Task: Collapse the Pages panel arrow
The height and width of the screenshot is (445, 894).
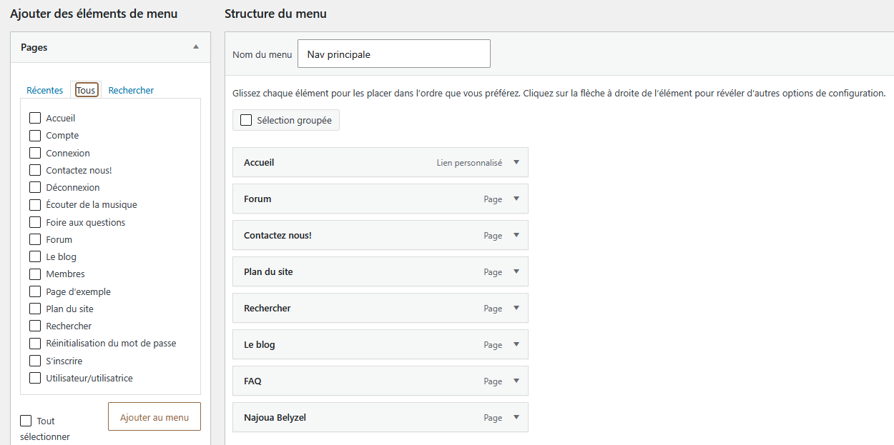Action: pyautogui.click(x=196, y=47)
